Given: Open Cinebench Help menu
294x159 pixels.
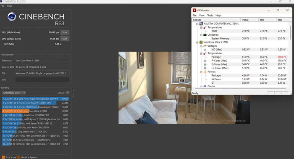Looking at the screenshot, I should click(x=9, y=6).
